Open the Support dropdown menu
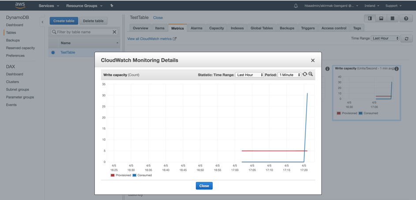This screenshot has height=200, width=416. [393, 6]
